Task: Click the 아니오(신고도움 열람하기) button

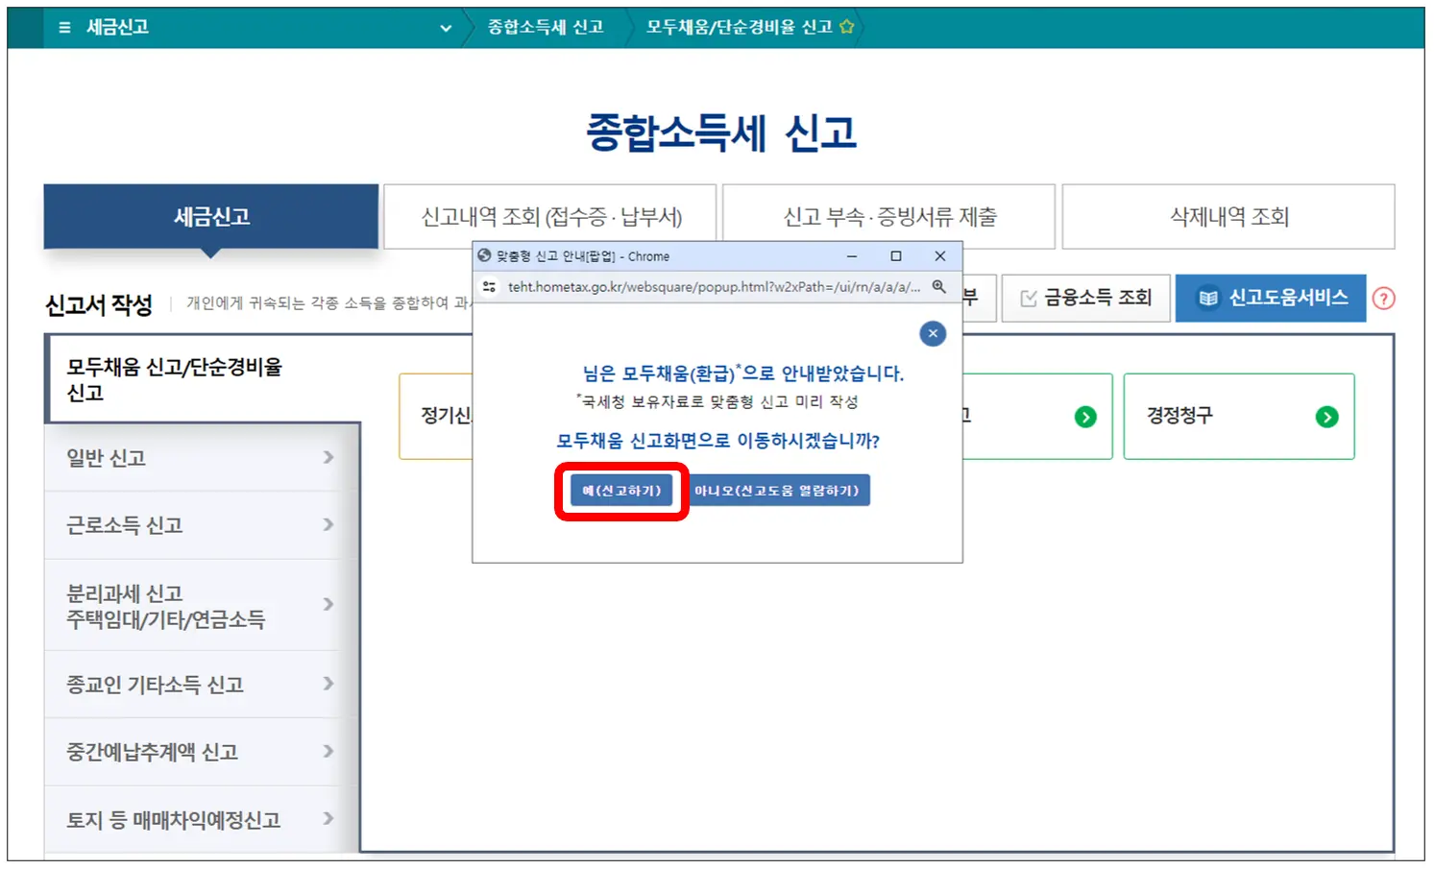Action: pos(778,490)
